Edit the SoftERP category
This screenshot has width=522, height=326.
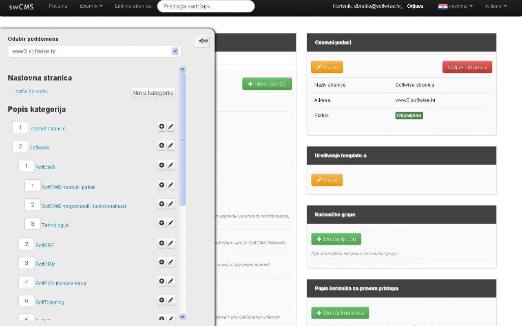171,243
